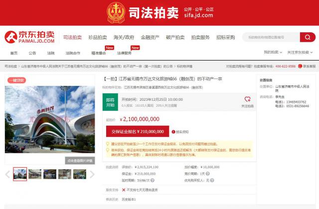The image size is (319, 209).
Task: Click the hotline number 400-622-9586
Action: coord(286,67)
